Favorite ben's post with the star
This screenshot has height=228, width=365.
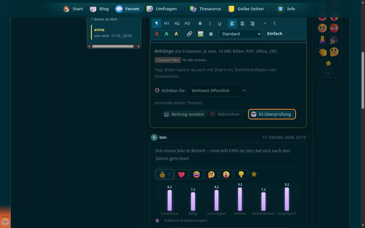[x=254, y=174]
